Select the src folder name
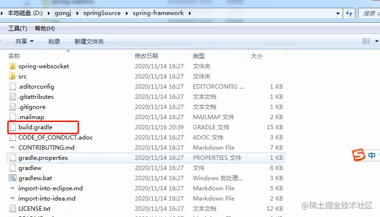Viewport: 380px width, 217px height. coord(22,77)
